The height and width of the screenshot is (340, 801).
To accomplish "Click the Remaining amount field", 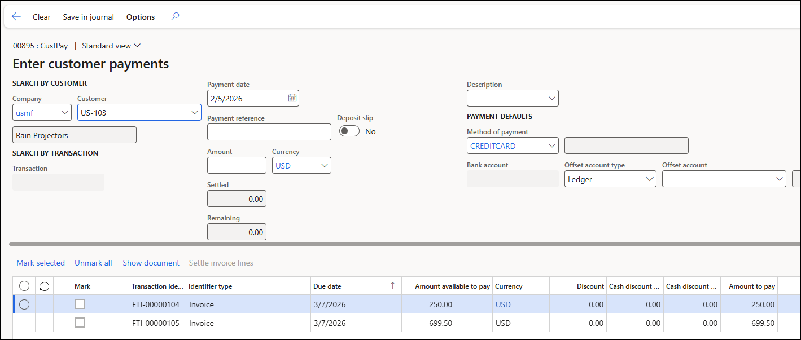I will point(237,232).
